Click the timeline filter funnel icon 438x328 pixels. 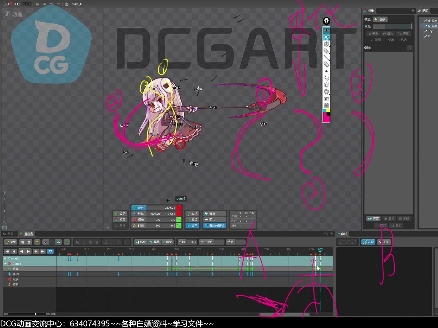pyautogui.click(x=37, y=242)
